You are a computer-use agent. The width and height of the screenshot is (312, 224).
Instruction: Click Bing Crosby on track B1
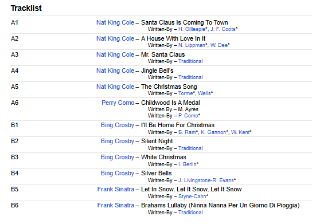pos(118,125)
